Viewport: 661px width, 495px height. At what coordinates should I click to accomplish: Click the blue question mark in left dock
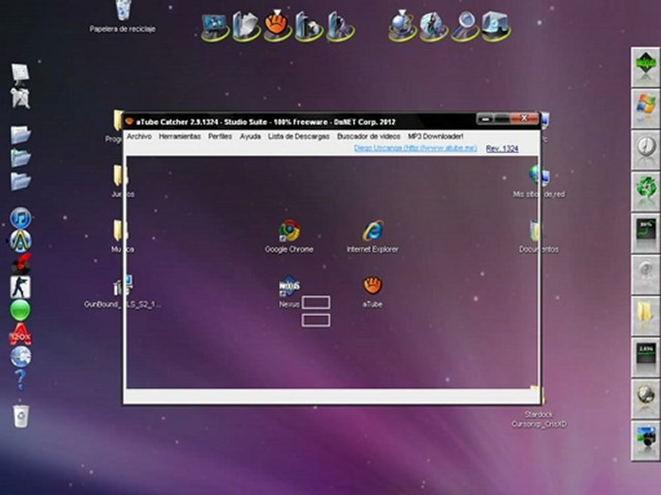pyautogui.click(x=20, y=379)
